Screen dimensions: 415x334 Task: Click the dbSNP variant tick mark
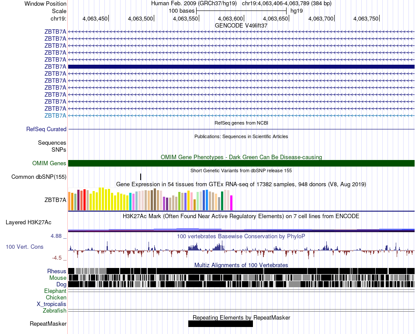tap(141, 177)
